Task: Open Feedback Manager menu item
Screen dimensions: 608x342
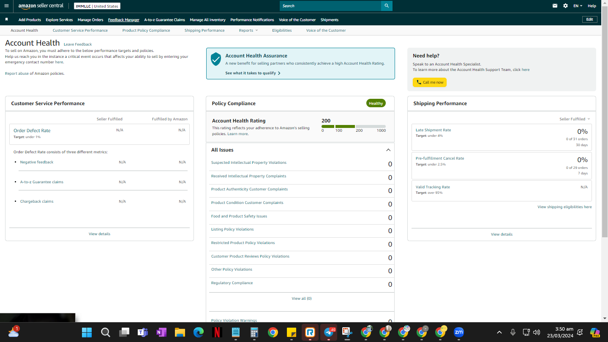Action: [124, 20]
